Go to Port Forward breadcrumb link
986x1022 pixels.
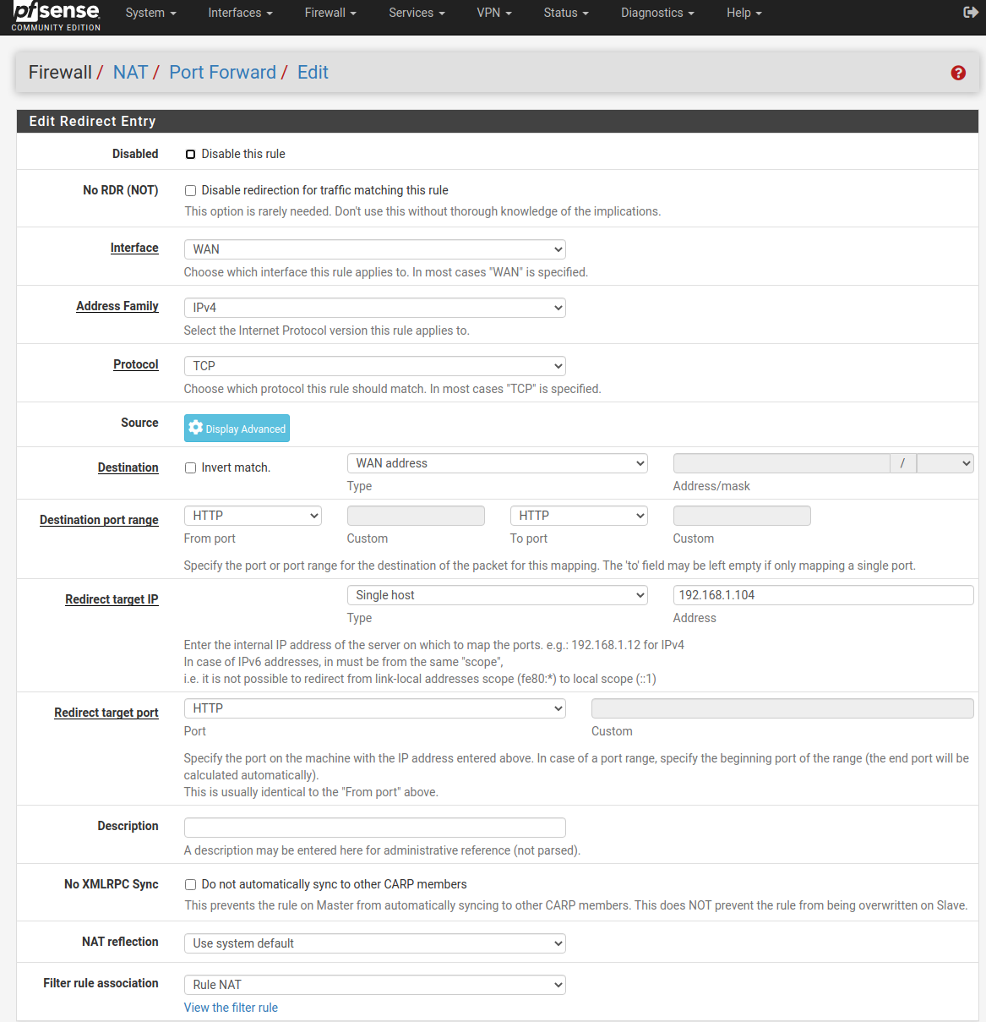[x=222, y=73]
